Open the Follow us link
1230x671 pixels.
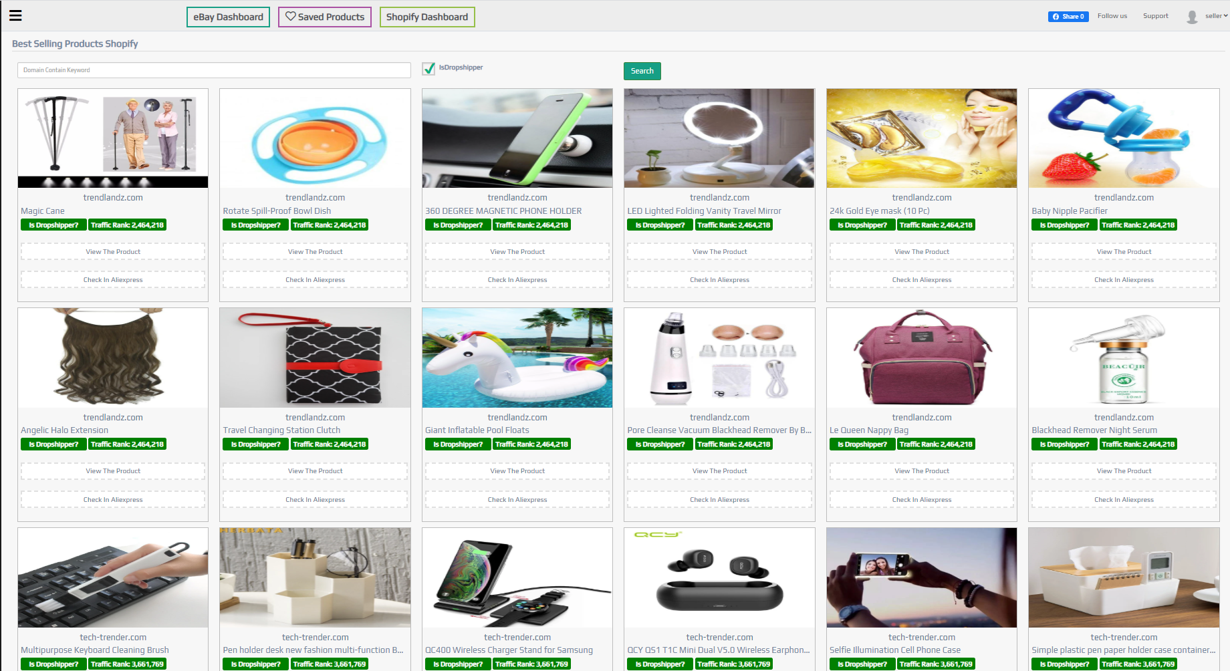[x=1112, y=16]
